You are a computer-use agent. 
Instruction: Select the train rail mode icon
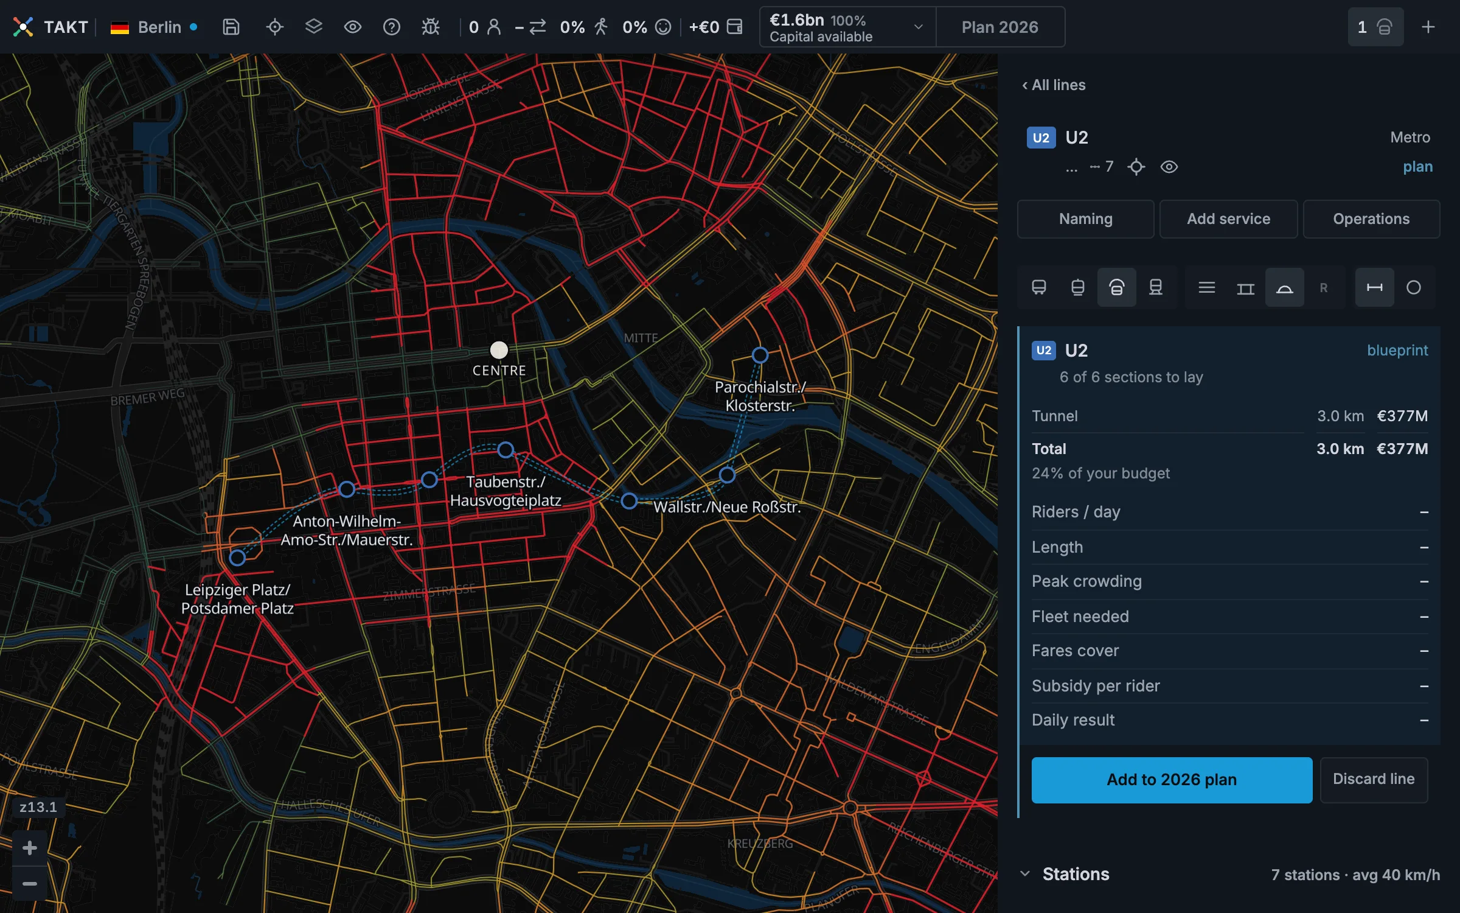click(x=1156, y=287)
